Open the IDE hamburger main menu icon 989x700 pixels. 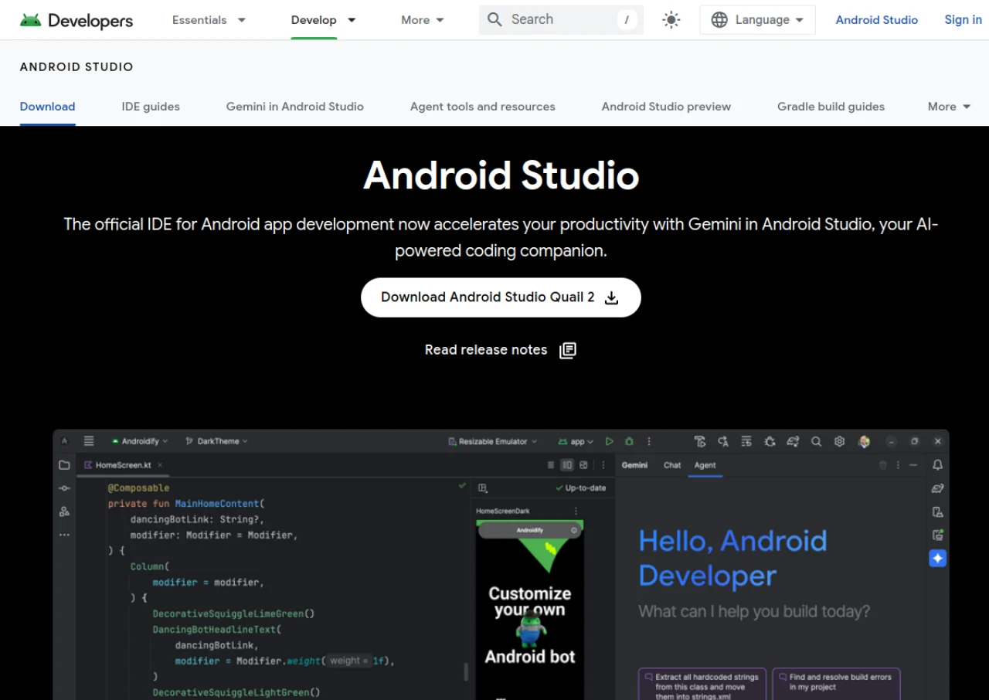(89, 441)
